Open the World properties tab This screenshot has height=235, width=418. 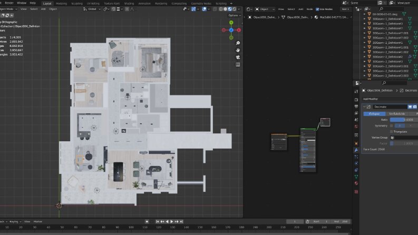(356, 126)
